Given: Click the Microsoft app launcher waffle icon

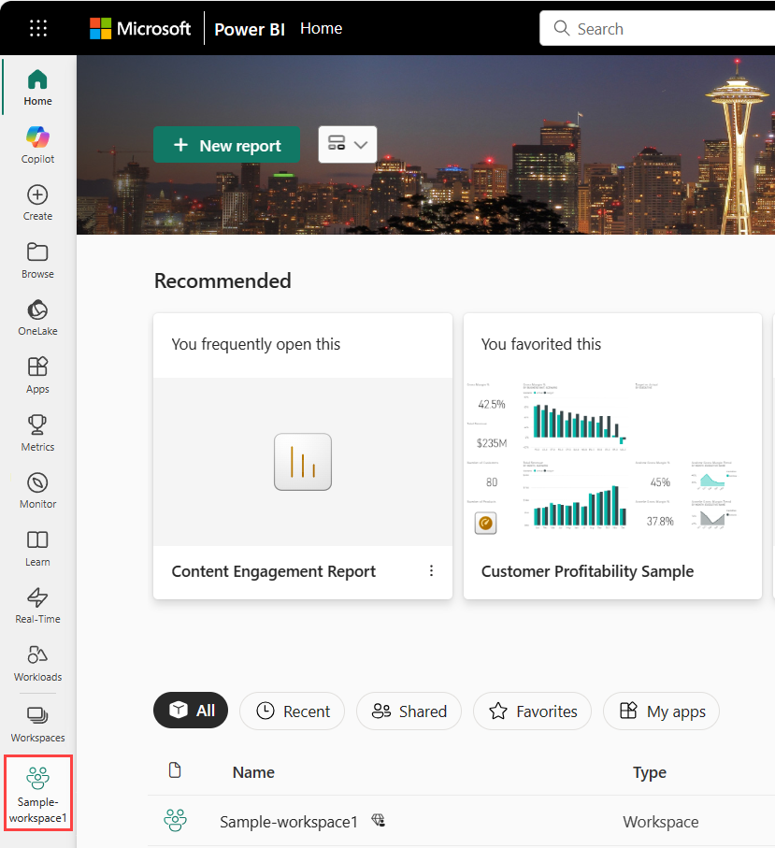Looking at the screenshot, I should [37, 28].
